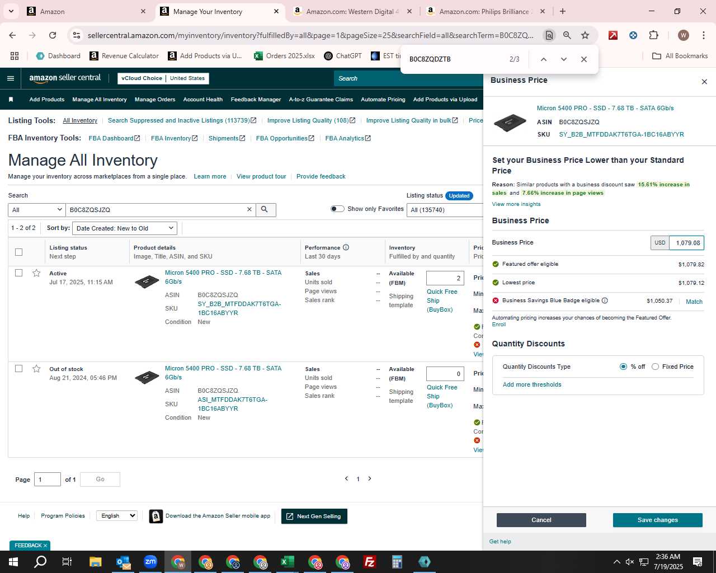
Task: Check the Active listing row checkbox
Action: [x=18, y=273]
